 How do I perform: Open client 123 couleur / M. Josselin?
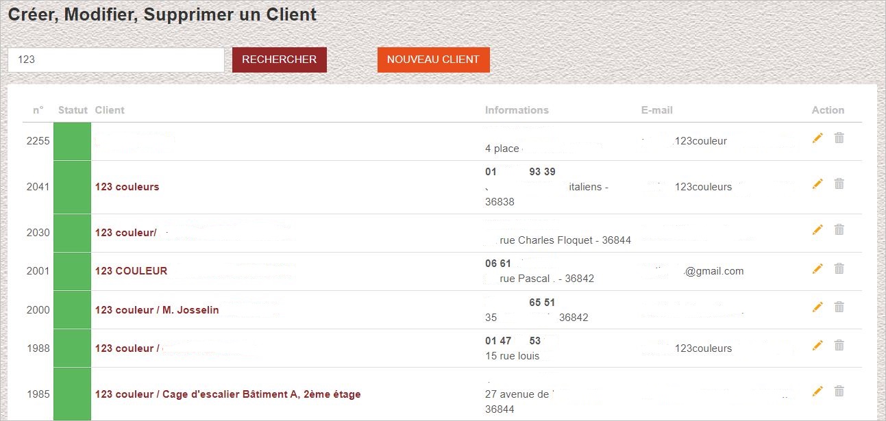pos(157,310)
